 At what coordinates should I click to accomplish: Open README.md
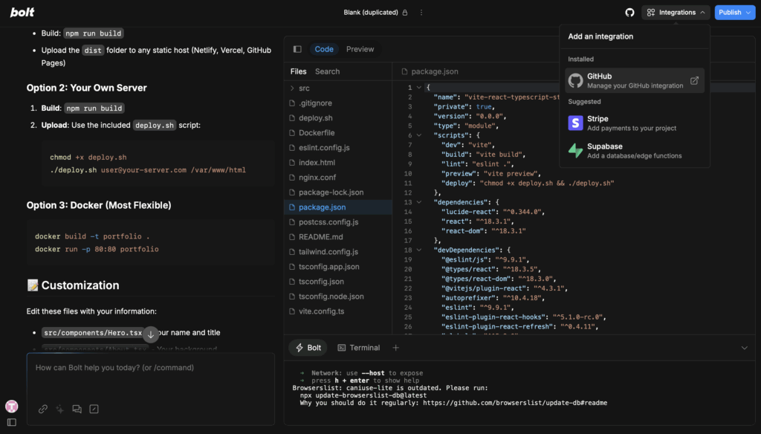[x=338, y=237]
